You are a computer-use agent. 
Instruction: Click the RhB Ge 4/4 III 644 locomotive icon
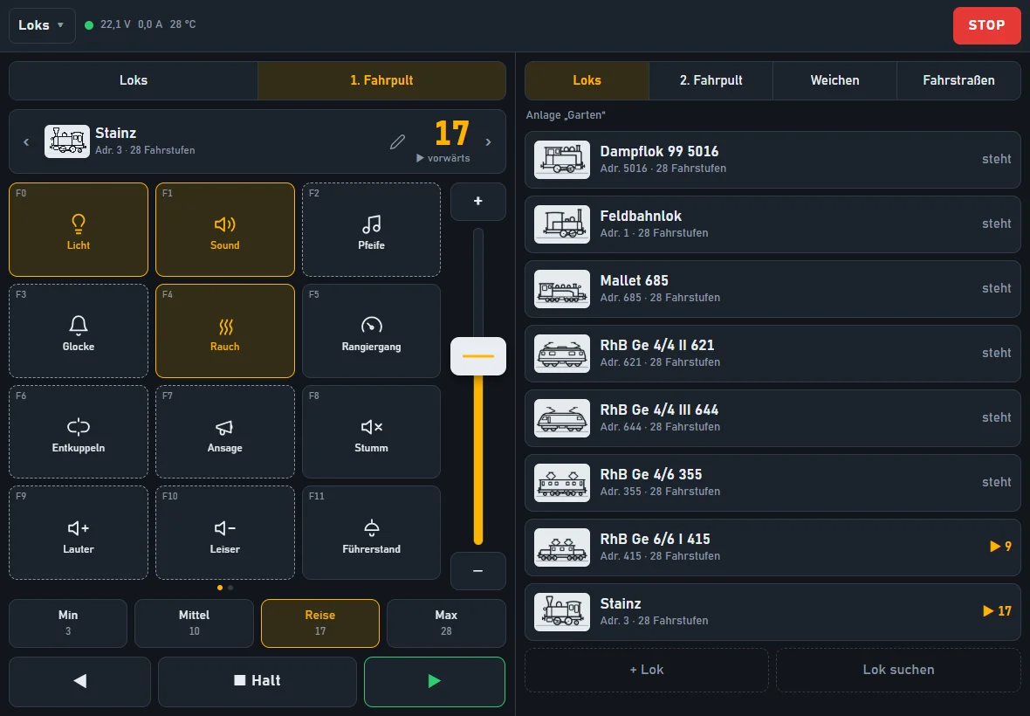click(562, 417)
